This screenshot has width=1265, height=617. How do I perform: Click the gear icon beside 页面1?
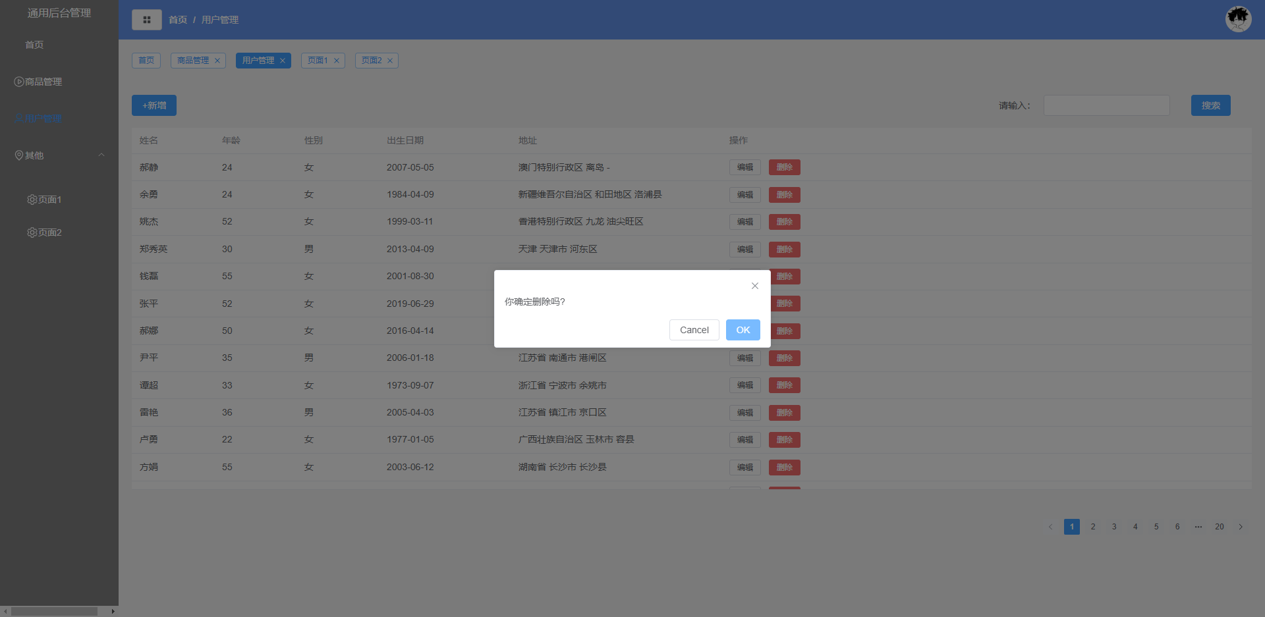31,200
